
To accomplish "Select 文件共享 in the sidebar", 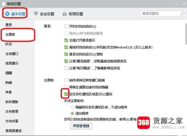I will coord(12,121).
